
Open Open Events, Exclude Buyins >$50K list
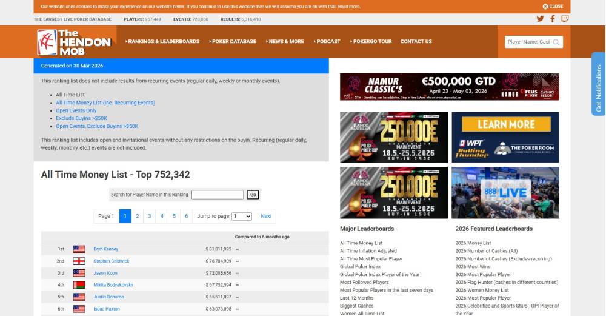(x=97, y=126)
